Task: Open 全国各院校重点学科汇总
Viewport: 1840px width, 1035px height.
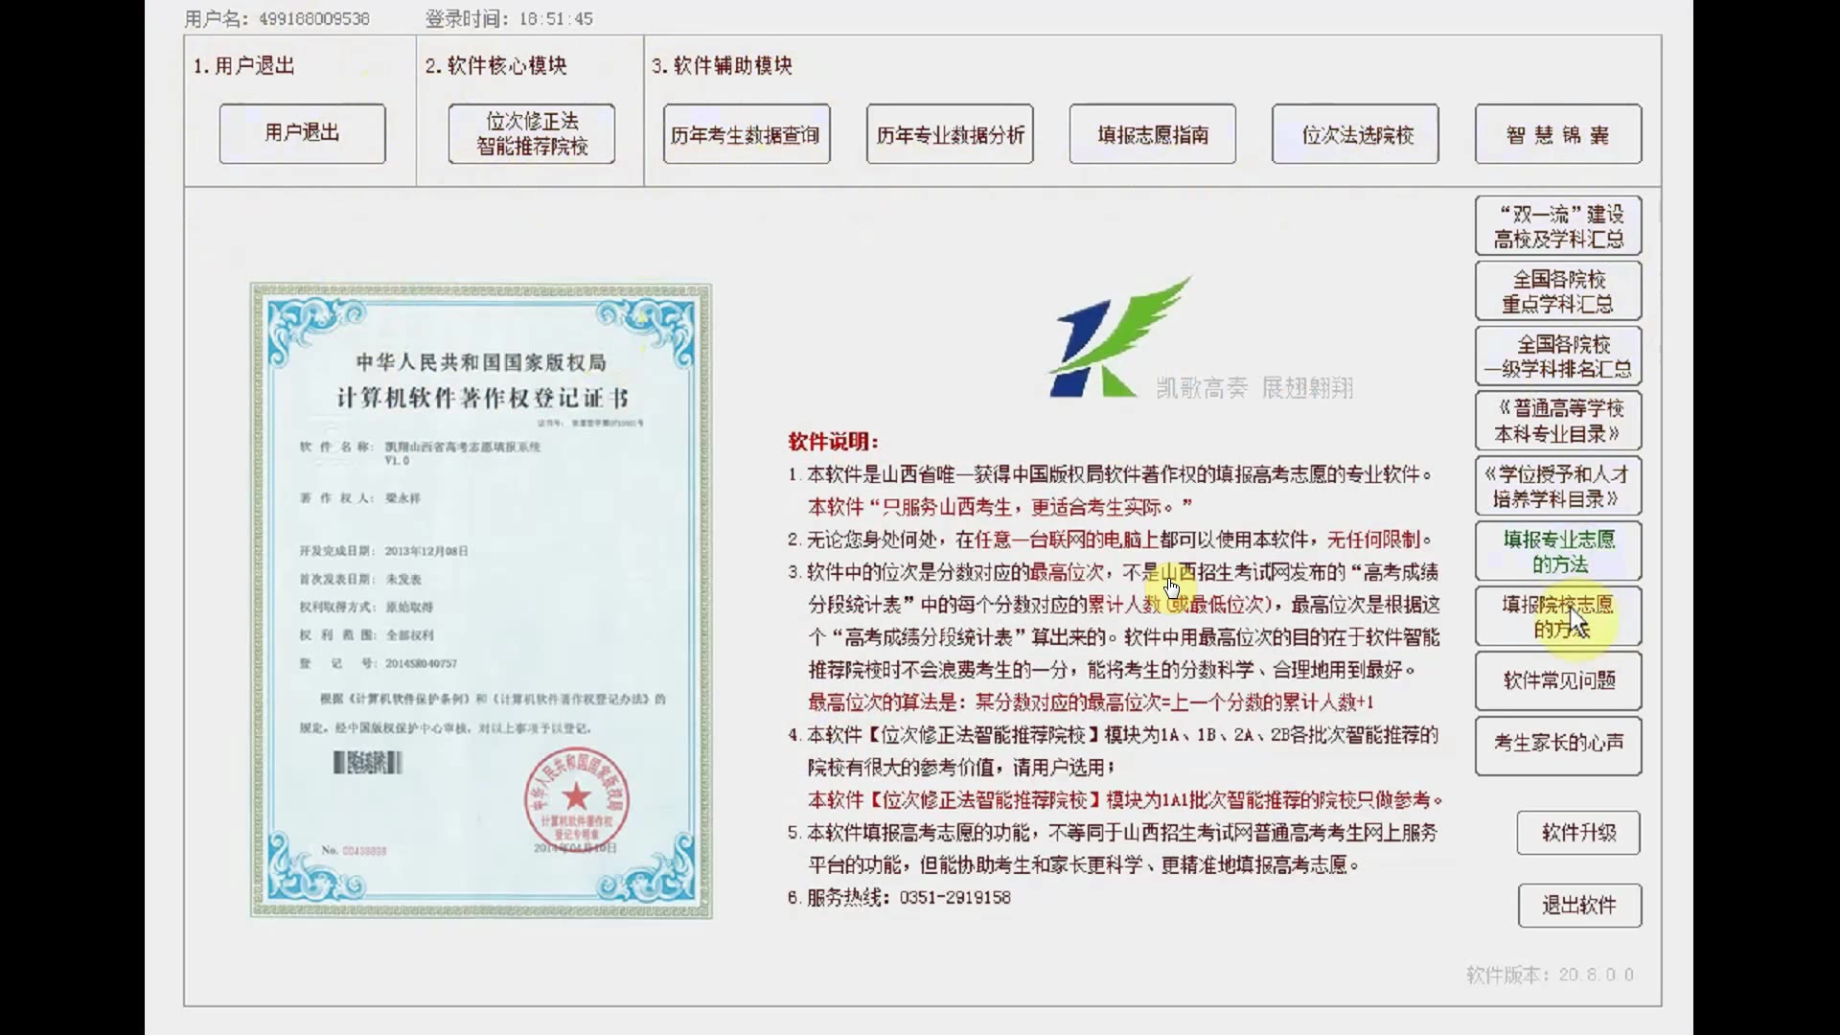Action: click(1558, 291)
